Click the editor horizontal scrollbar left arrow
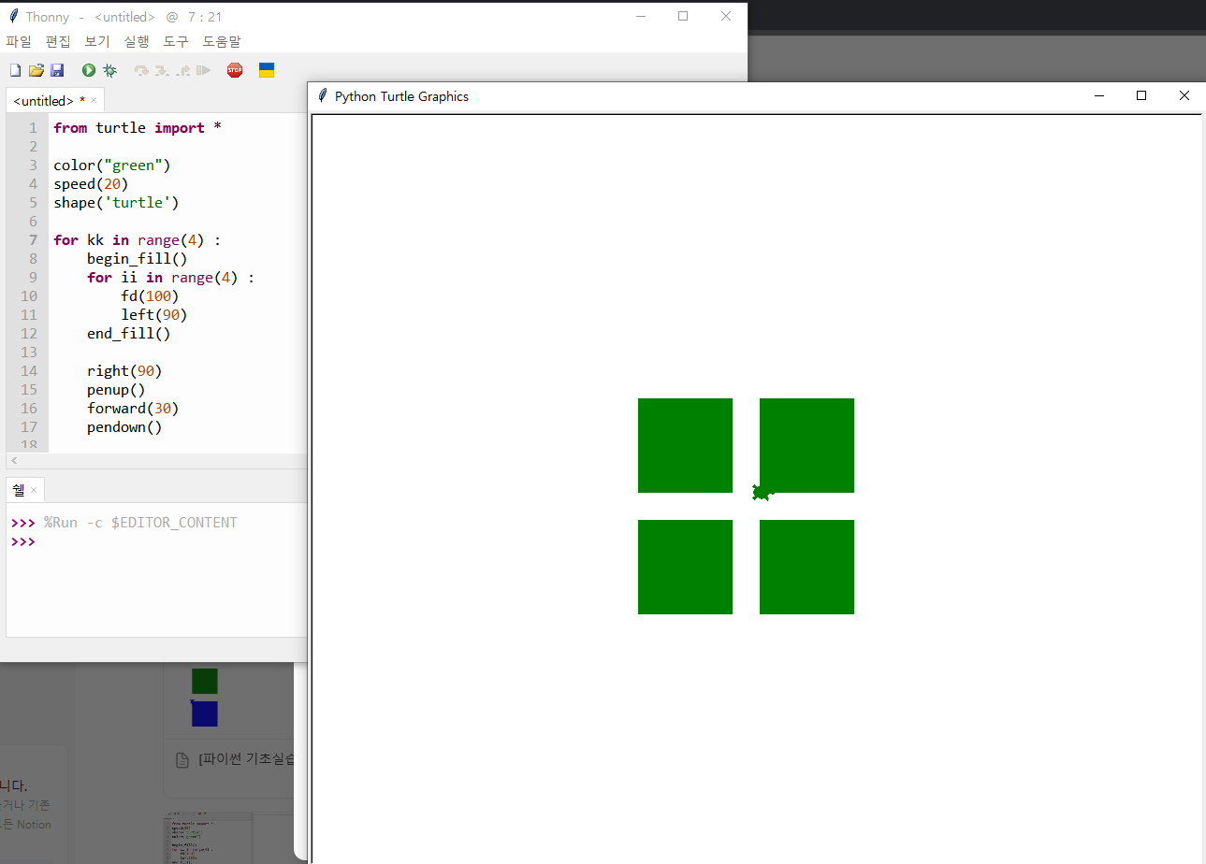Screen dimensions: 1206x864 13,461
